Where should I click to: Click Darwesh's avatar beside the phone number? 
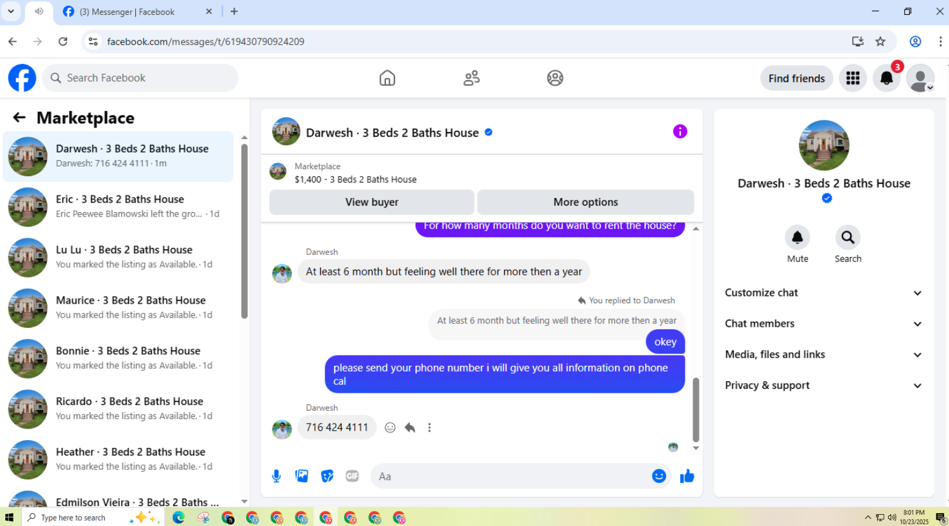pos(281,429)
